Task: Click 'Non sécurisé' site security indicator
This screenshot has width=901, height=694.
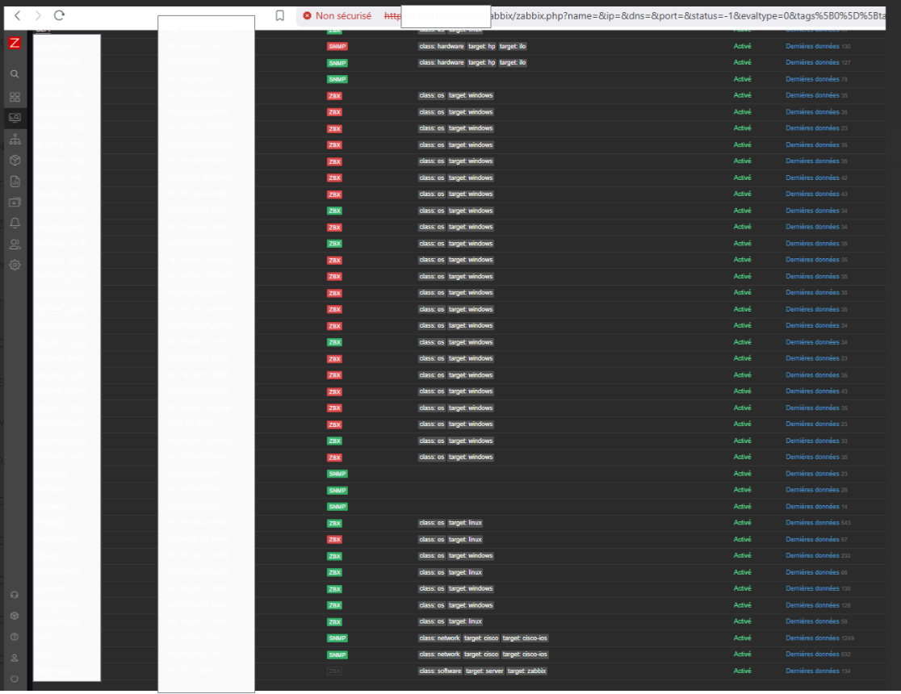Action: coord(337,15)
